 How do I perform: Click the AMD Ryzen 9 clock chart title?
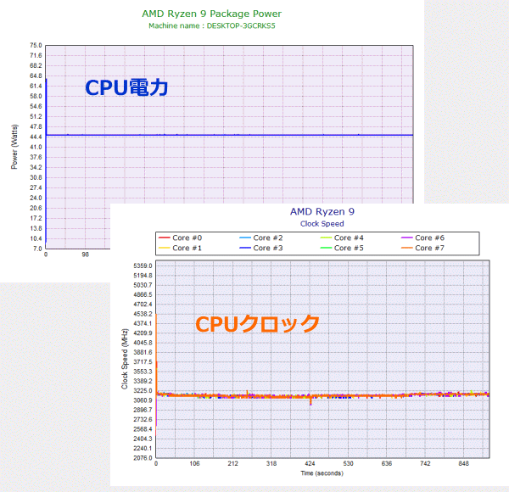pos(322,211)
